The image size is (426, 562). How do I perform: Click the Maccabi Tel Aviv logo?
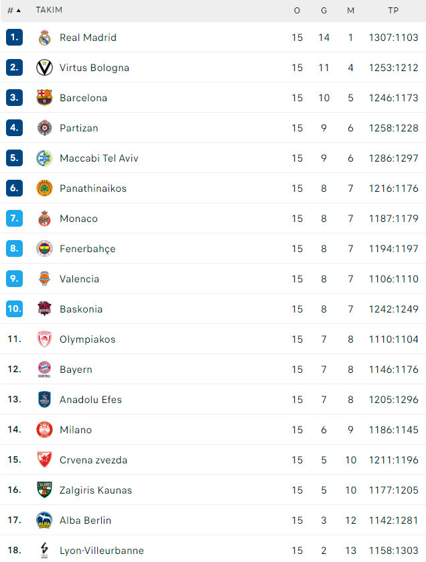[x=44, y=158]
